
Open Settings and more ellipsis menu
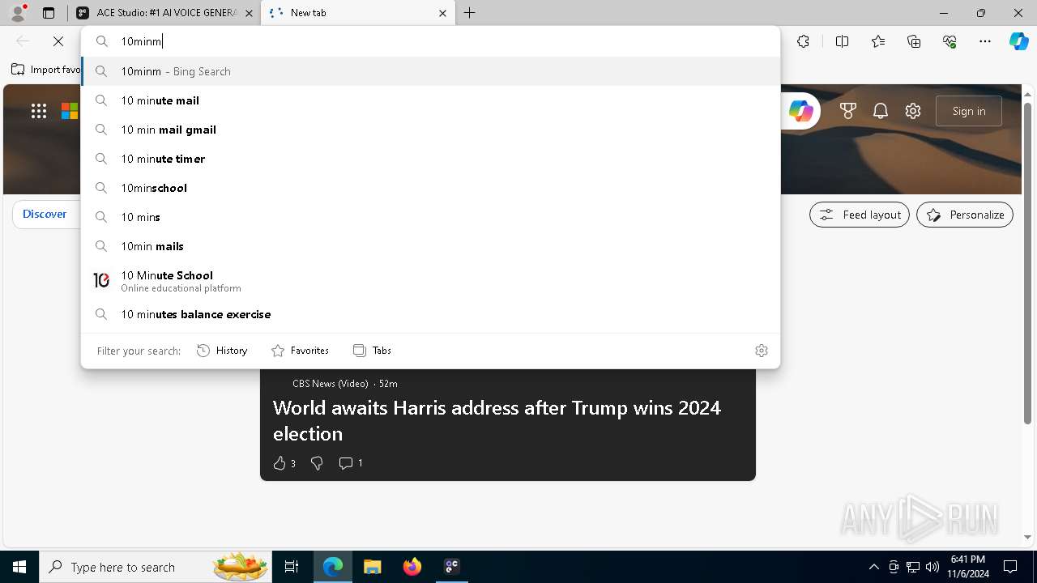click(x=985, y=41)
